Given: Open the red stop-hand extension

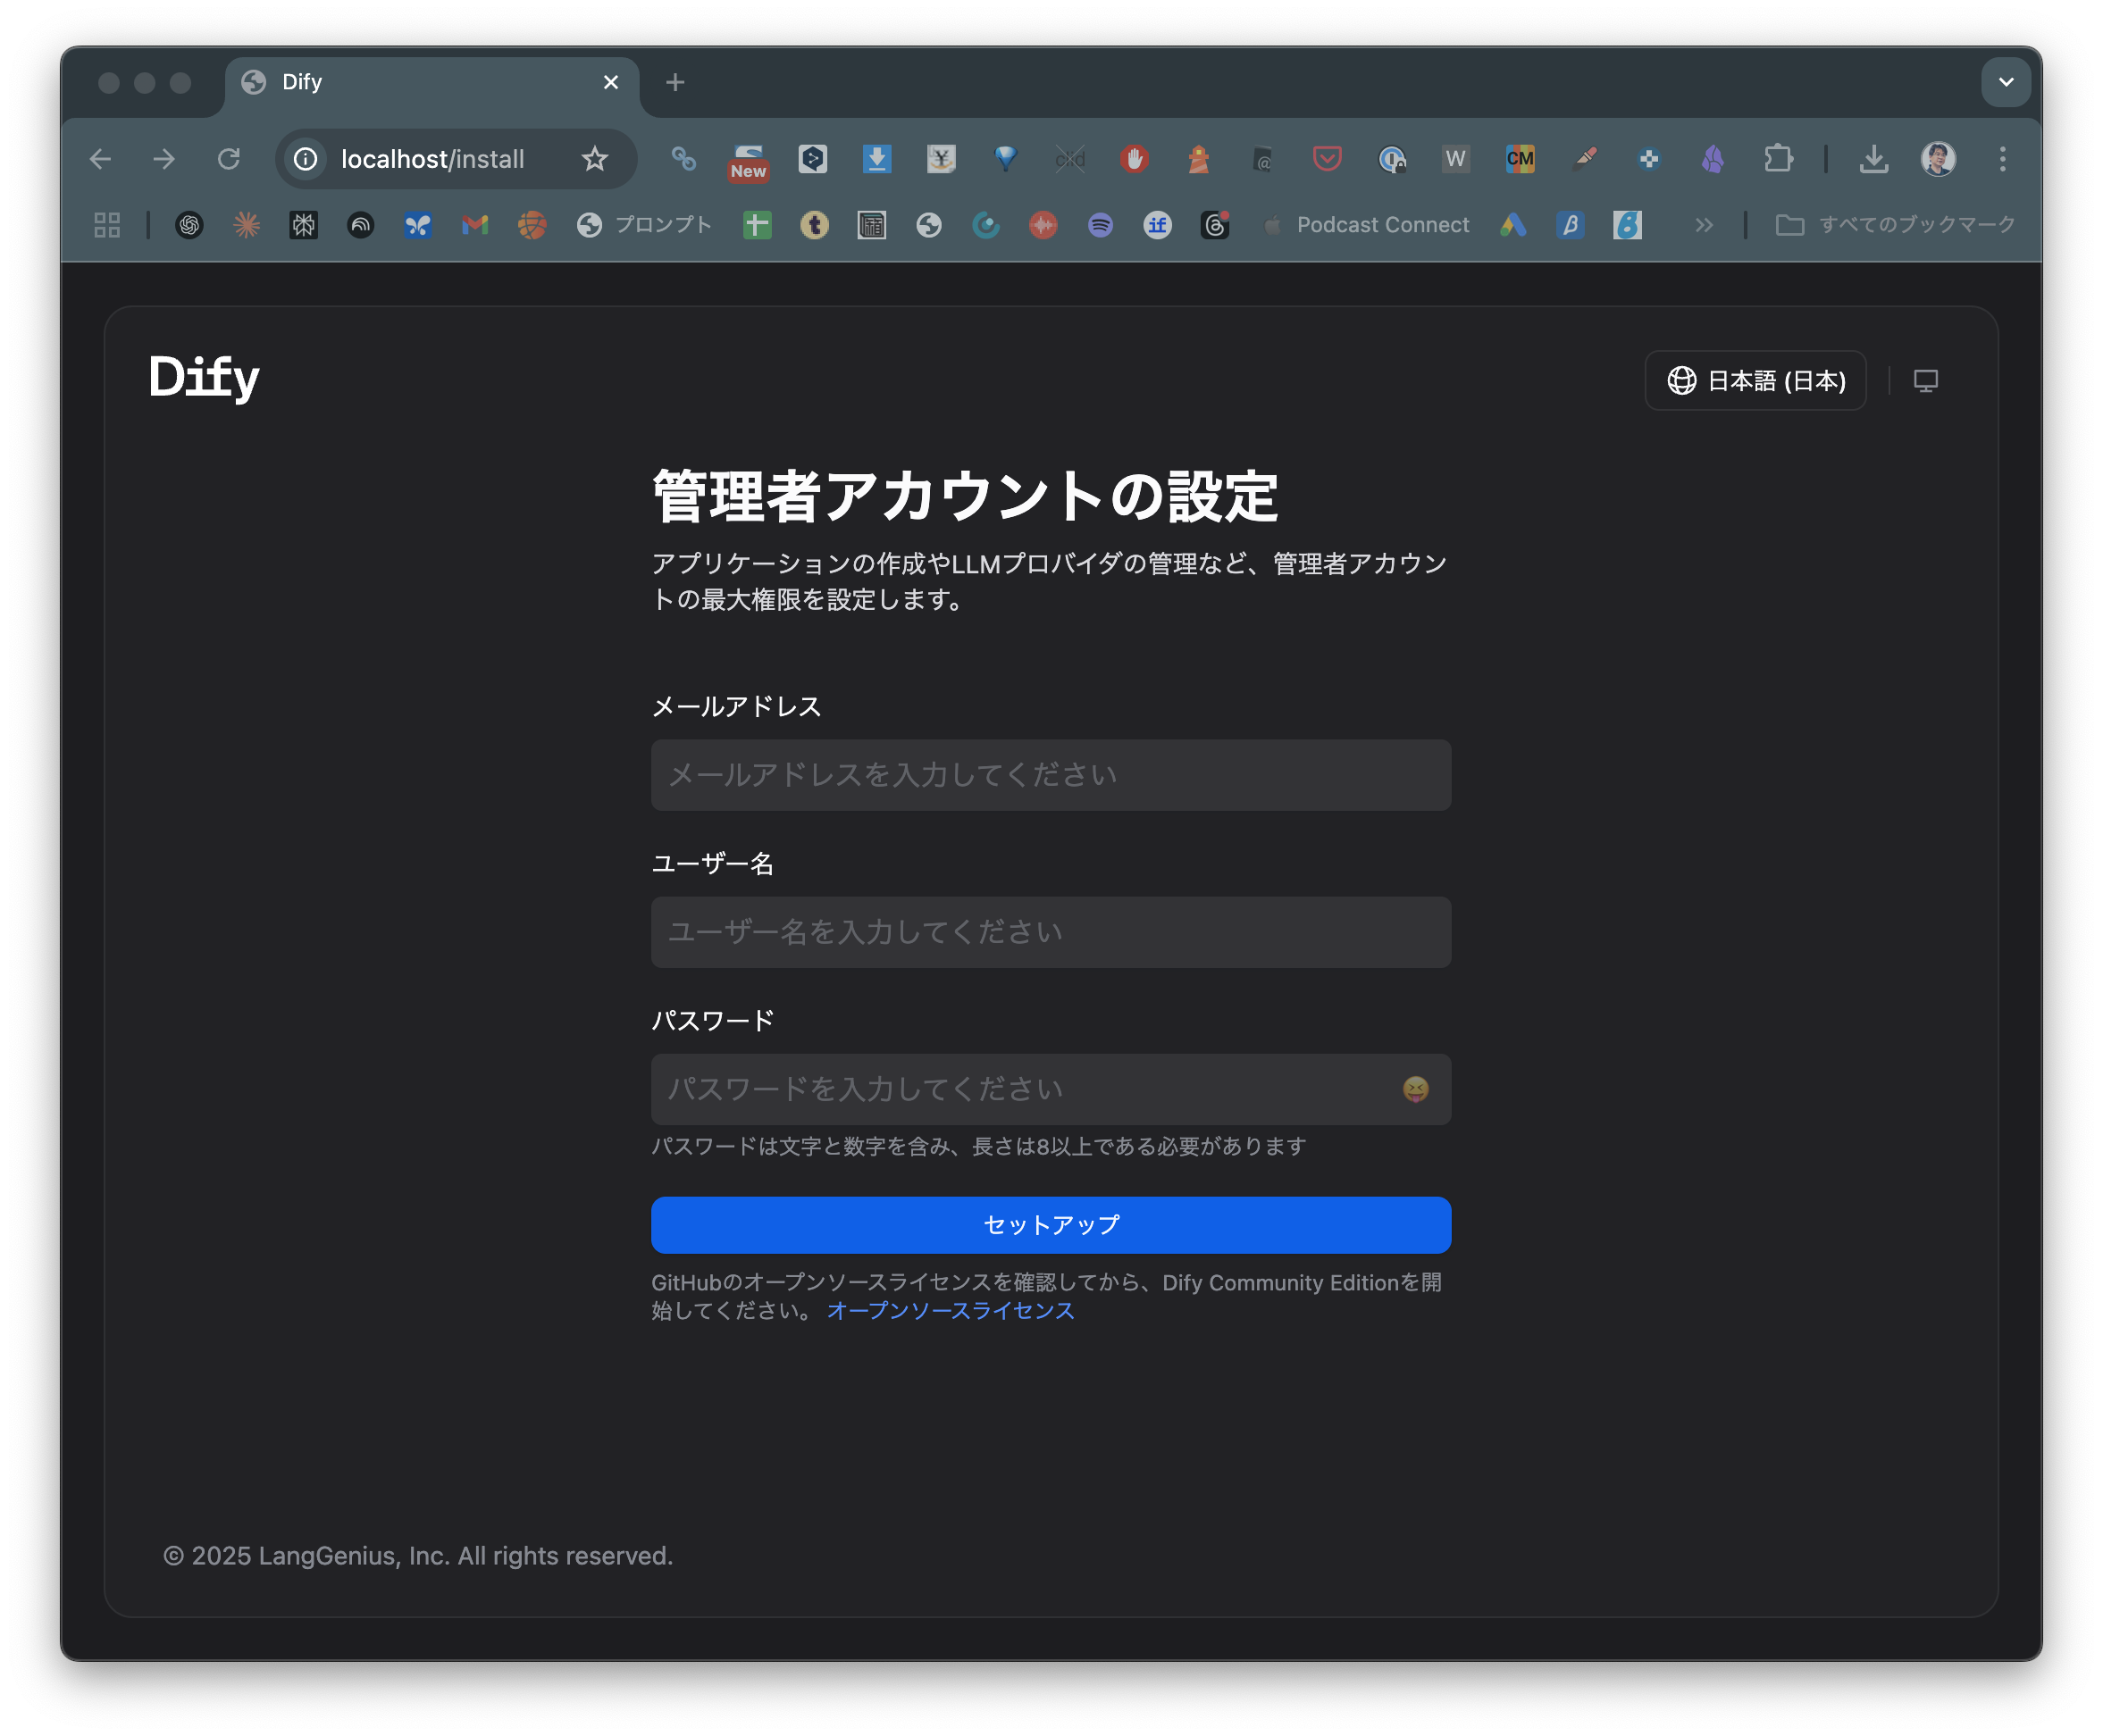Looking at the screenshot, I should pos(1134,159).
